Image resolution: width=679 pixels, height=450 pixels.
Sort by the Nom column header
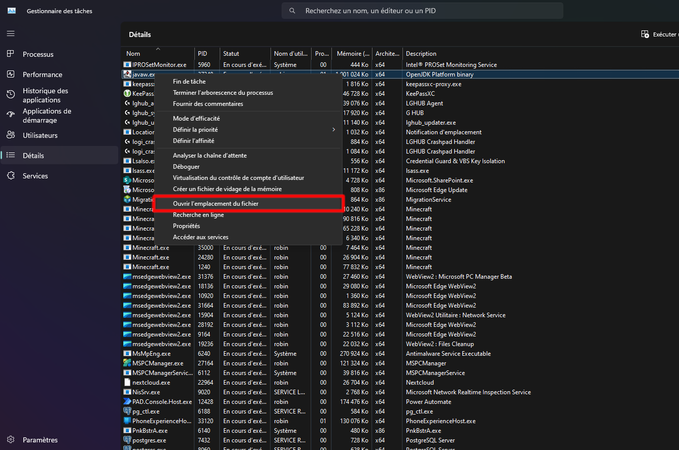[158, 53]
